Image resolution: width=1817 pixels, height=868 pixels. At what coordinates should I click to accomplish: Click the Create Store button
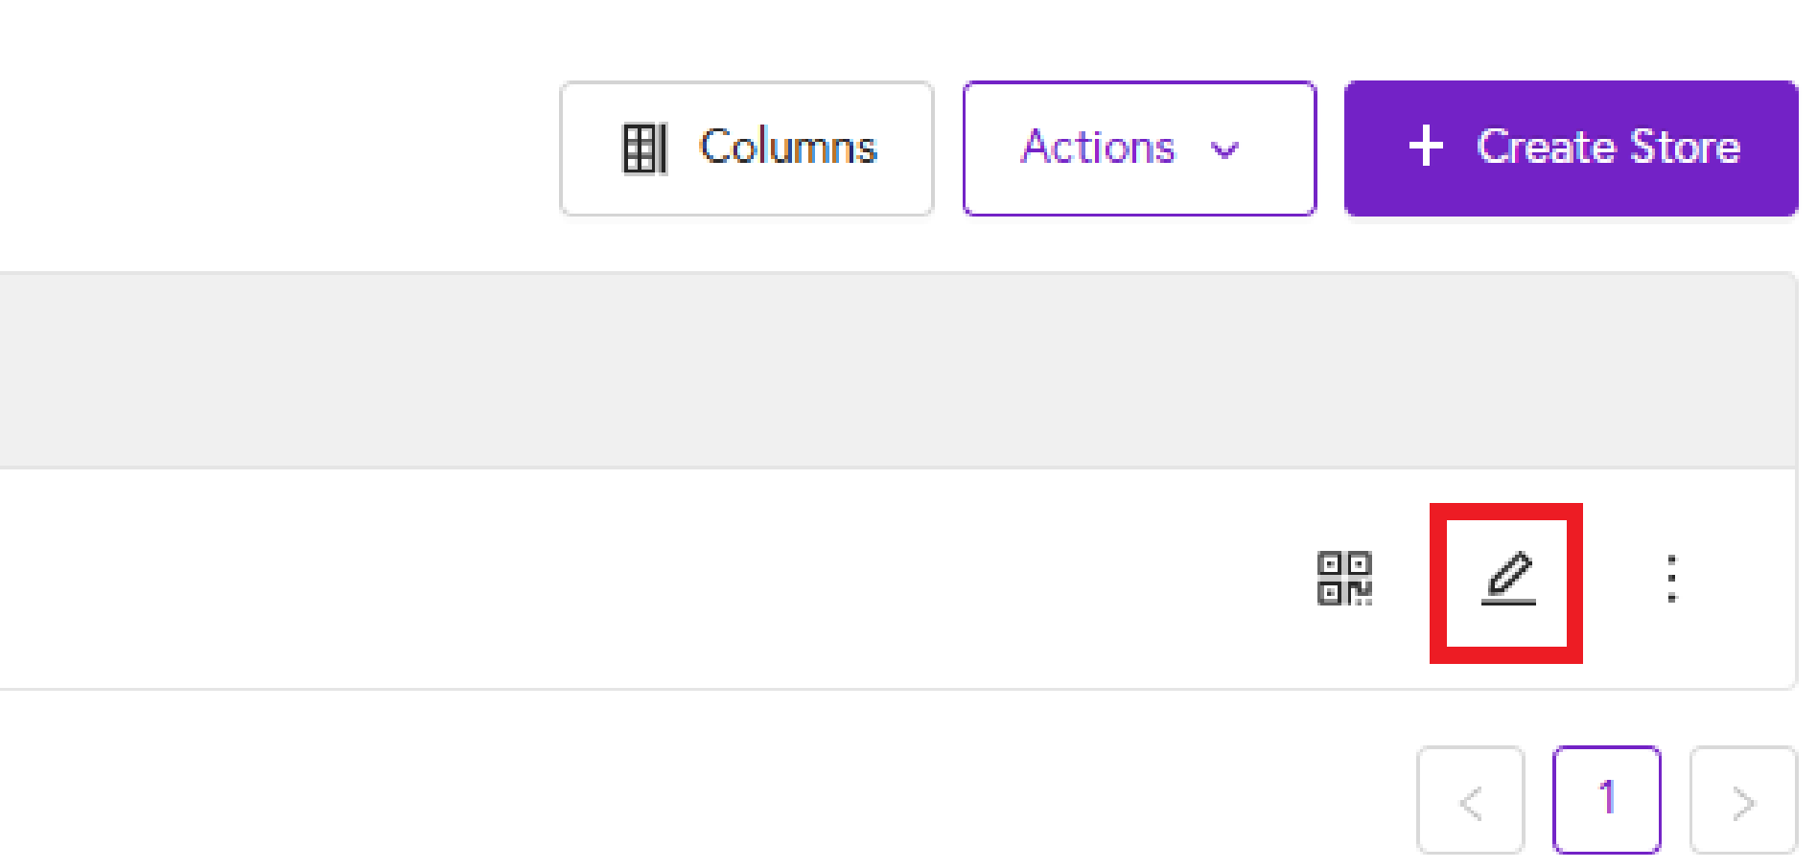[1571, 148]
